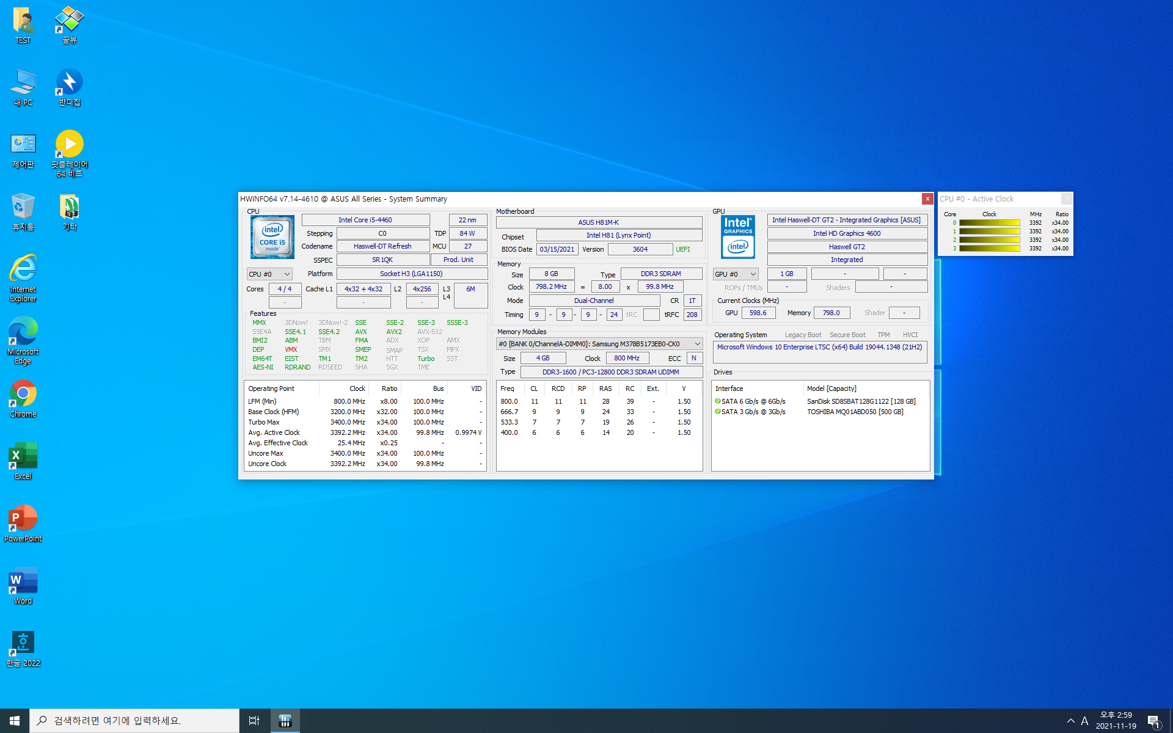Screen dimensions: 1173x733
Task: Select the 휴지통 recycle bin icon
Action: [x=23, y=213]
